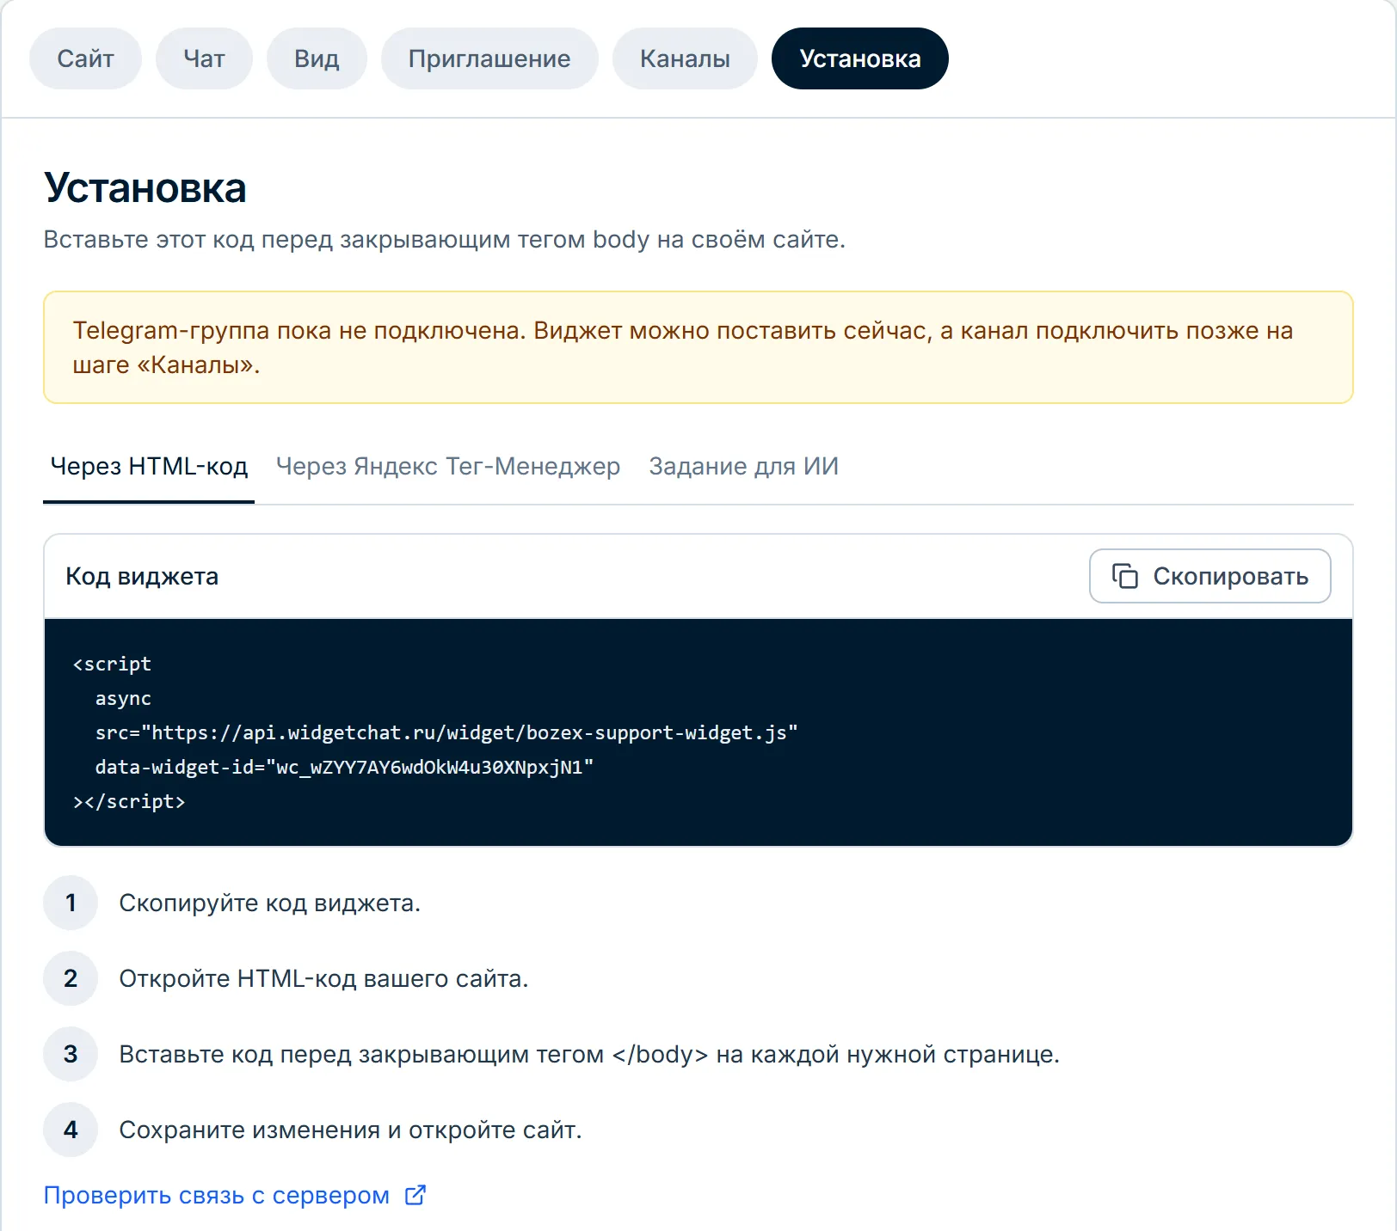The width and height of the screenshot is (1397, 1231).
Task: Click step text Сохраните изменения и откройте сайт
Action: 350,1130
